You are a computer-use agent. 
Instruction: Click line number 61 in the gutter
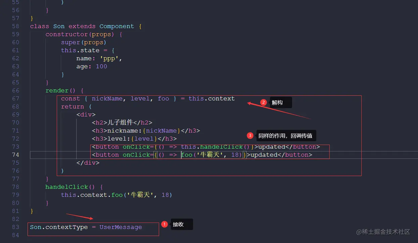coord(15,50)
